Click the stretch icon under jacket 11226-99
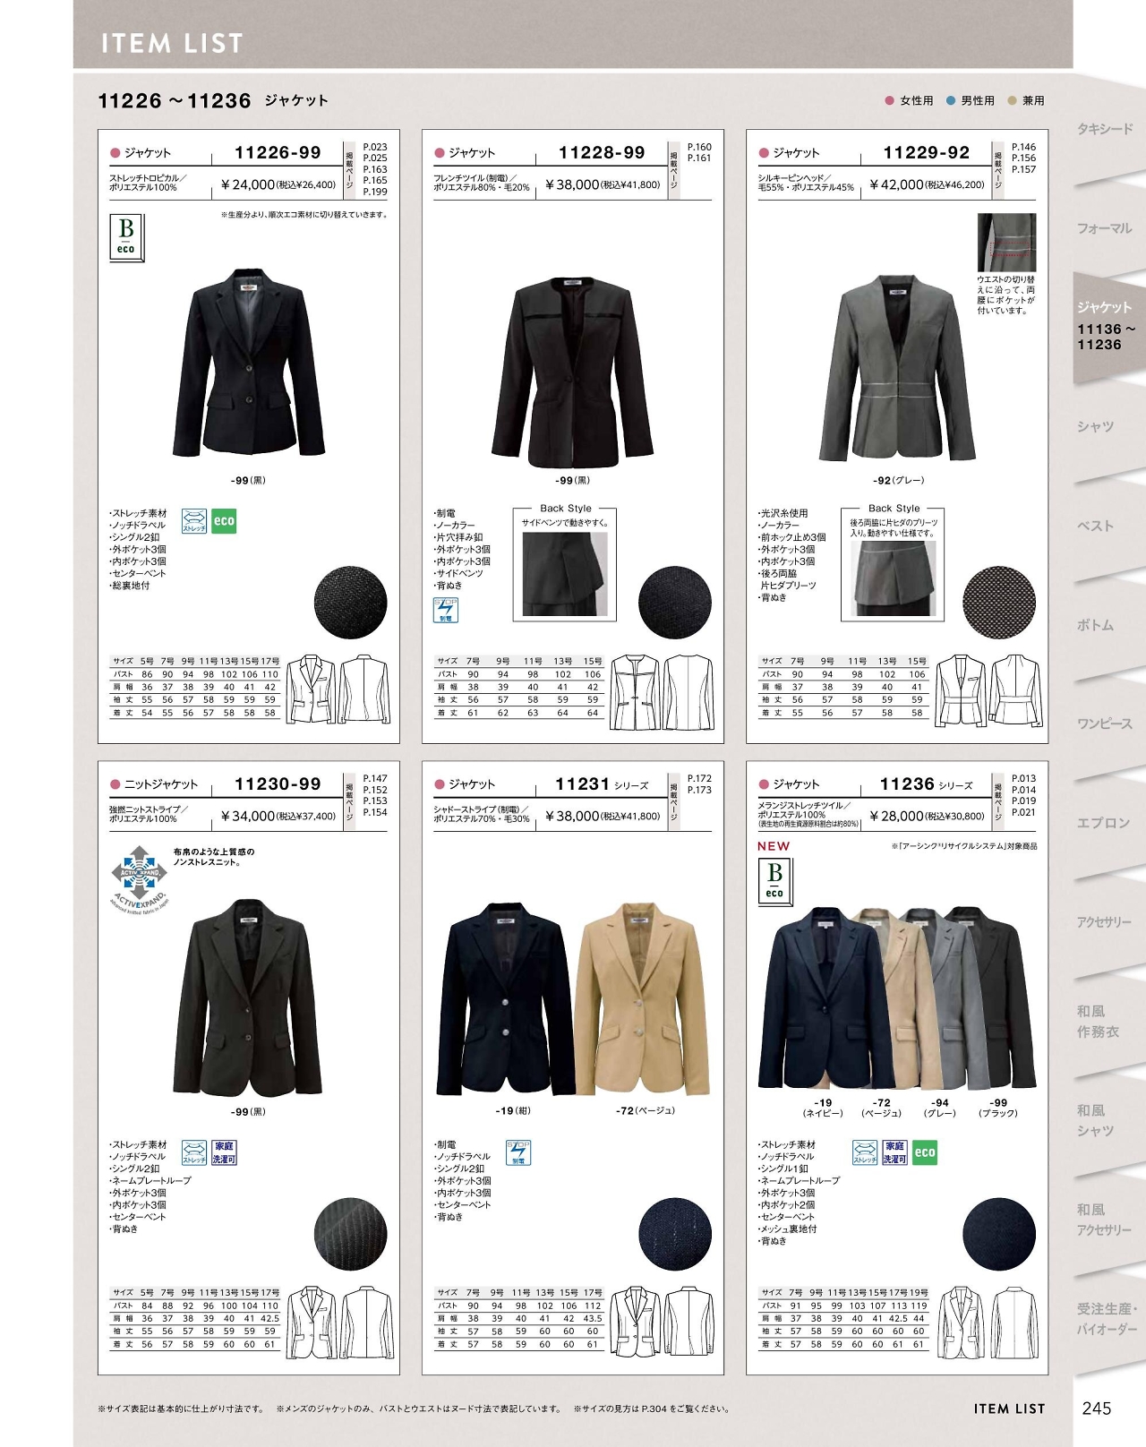The height and width of the screenshot is (1447, 1146). pyautogui.click(x=194, y=521)
